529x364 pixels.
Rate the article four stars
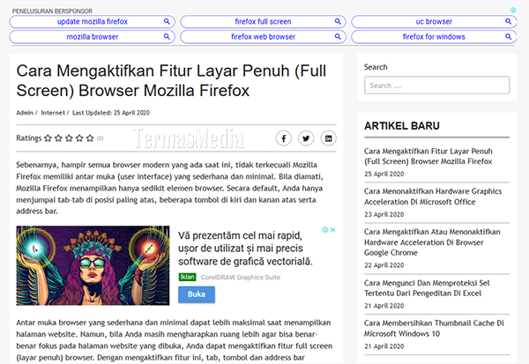[79, 138]
